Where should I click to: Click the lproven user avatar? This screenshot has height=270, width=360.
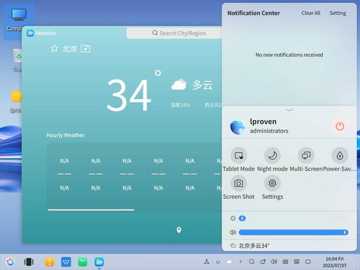[x=238, y=127]
